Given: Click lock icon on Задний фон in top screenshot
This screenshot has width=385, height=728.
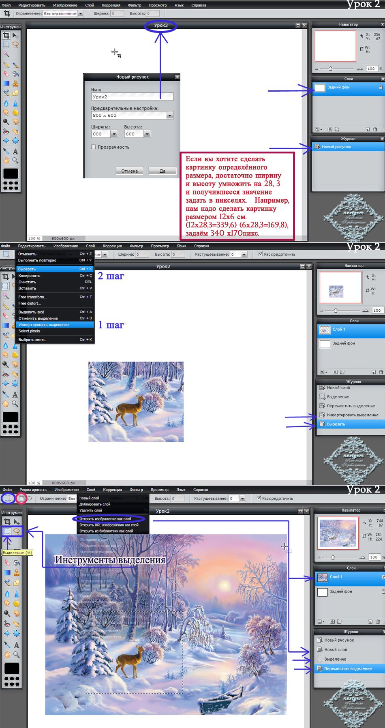Looking at the screenshot, I should pos(381,87).
